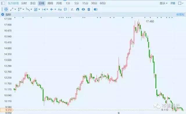Switch to the 多日 multi-day tab
The image size is (186, 114).
pos(33,3)
